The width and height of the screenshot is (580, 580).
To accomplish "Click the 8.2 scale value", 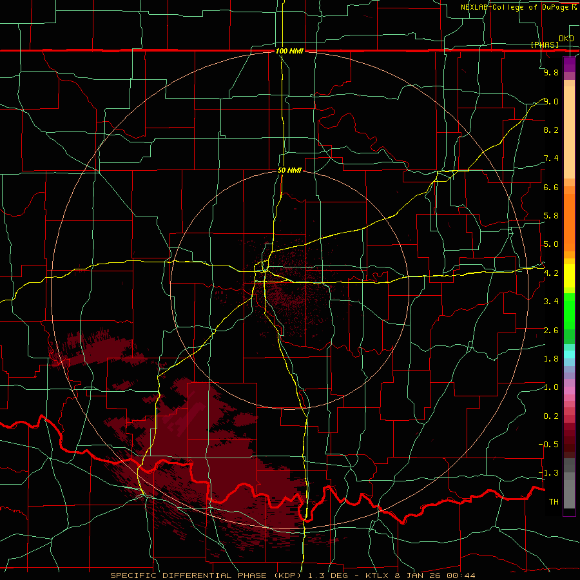I will tap(551, 130).
